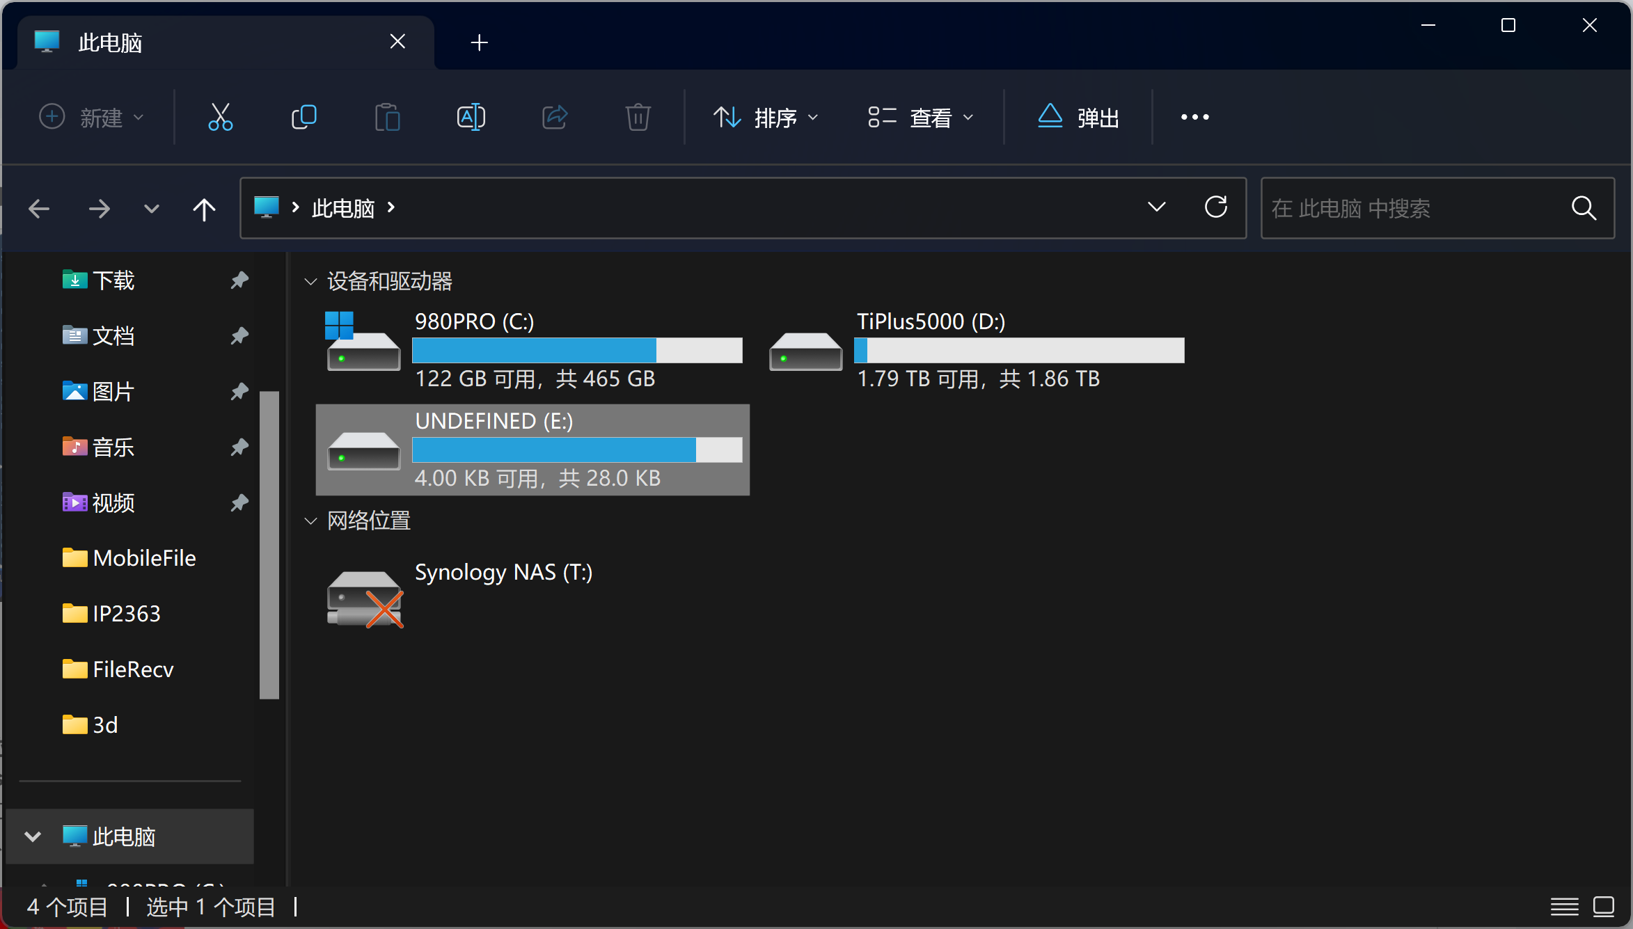
Task: Unpin 文档 using its pin icon
Action: [x=239, y=335]
